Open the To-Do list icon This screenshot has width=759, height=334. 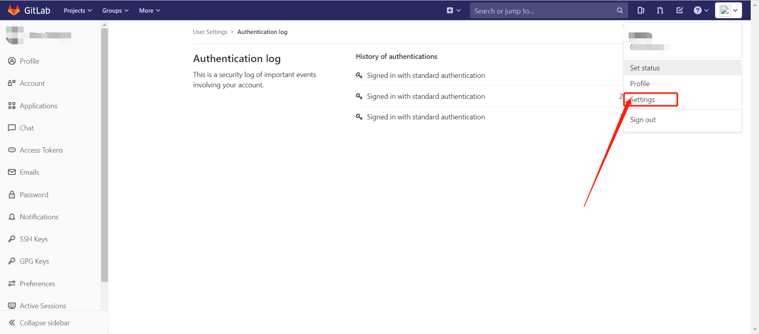click(680, 11)
